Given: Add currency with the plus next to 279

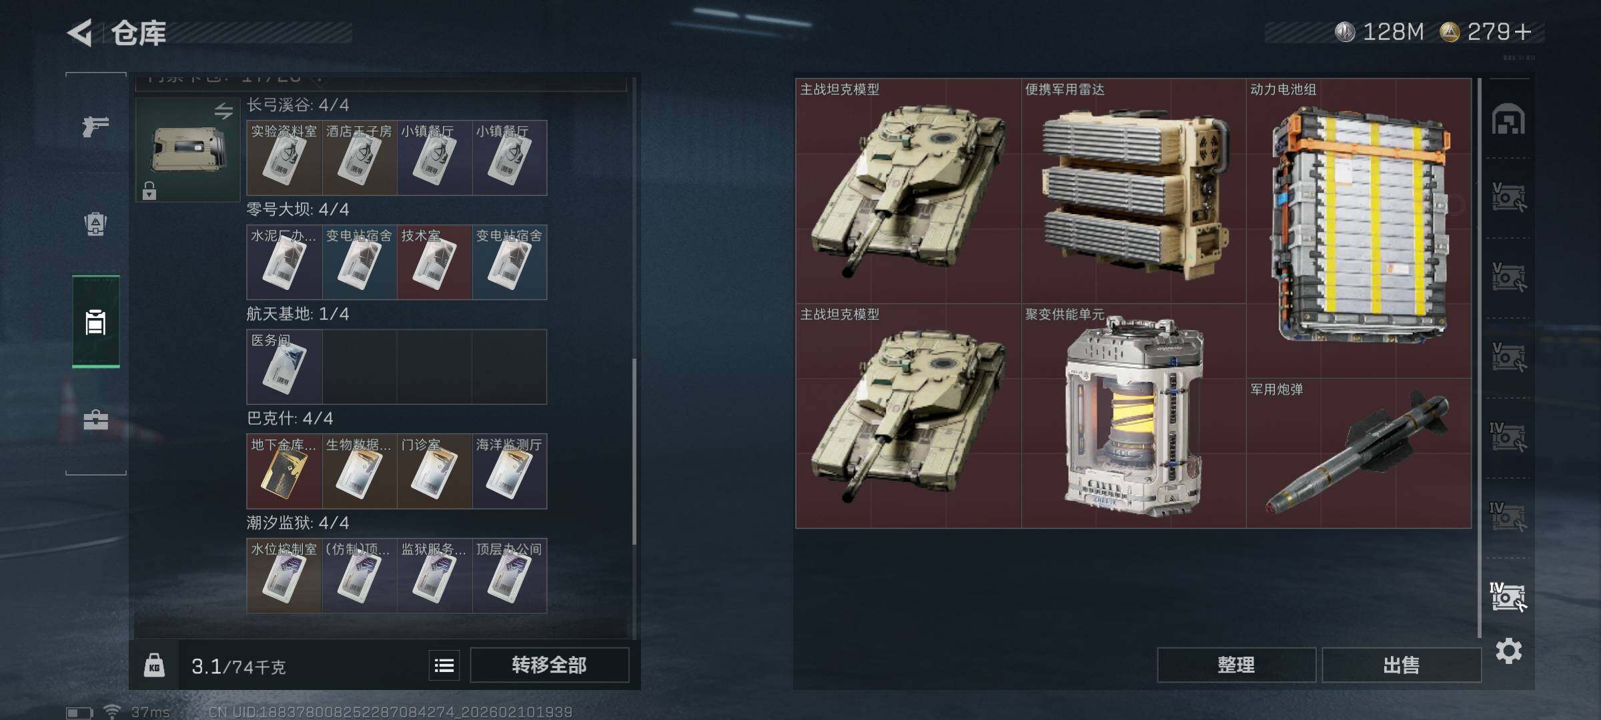Looking at the screenshot, I should click(x=1522, y=32).
